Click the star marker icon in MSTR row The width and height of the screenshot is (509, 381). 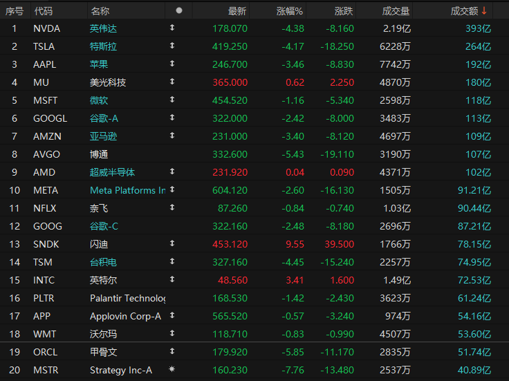[172, 369]
